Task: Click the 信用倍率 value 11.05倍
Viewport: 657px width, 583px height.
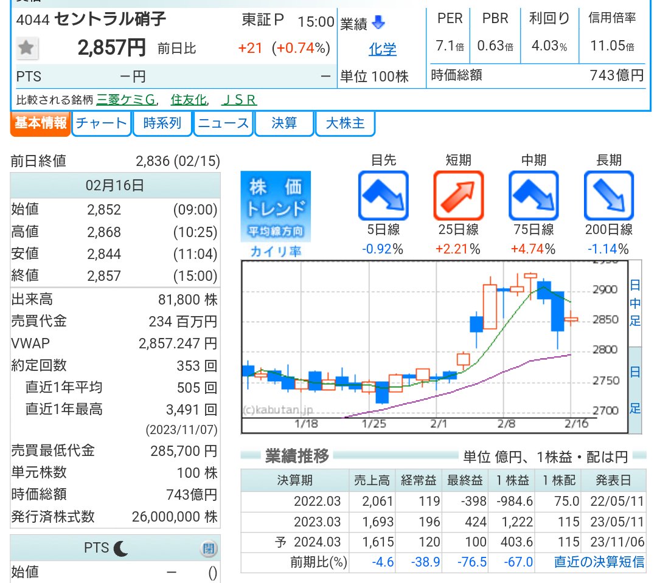Action: coord(612,45)
